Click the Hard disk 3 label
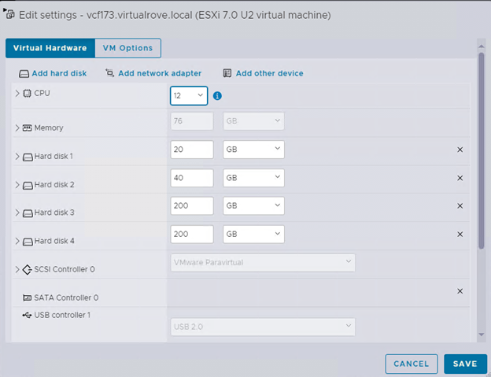Viewport: 491px width, 377px height. click(54, 213)
